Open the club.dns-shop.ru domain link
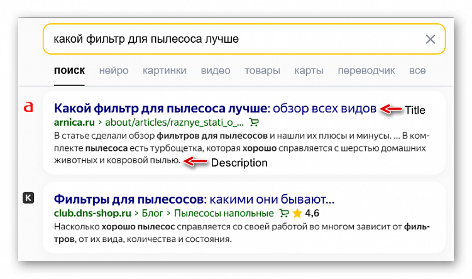The image size is (472, 279). point(92,213)
